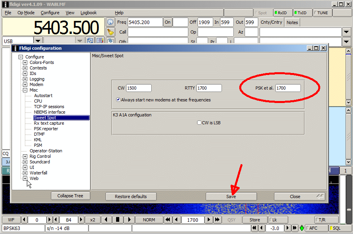Image resolution: width=353 pixels, height=234 pixels.
Task: Click single-left arrow beside -3.0
Action: pos(261,228)
